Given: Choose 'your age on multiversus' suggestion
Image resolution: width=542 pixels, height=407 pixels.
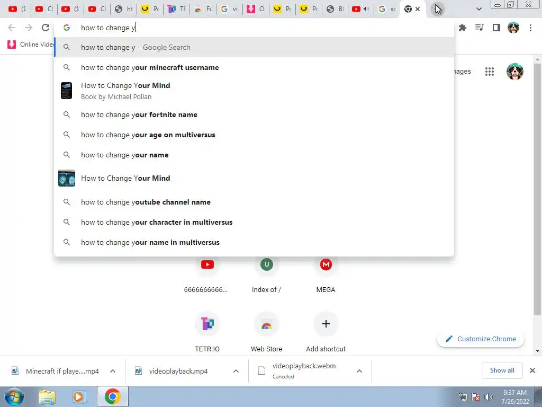Looking at the screenshot, I should coord(254,135).
